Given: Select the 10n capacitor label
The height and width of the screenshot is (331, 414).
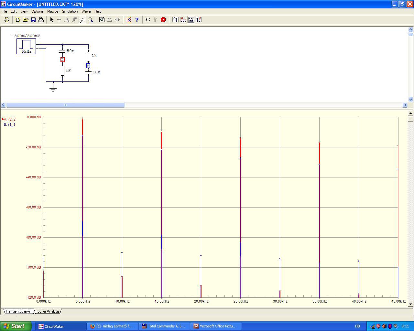Looking at the screenshot, I should pos(96,72).
